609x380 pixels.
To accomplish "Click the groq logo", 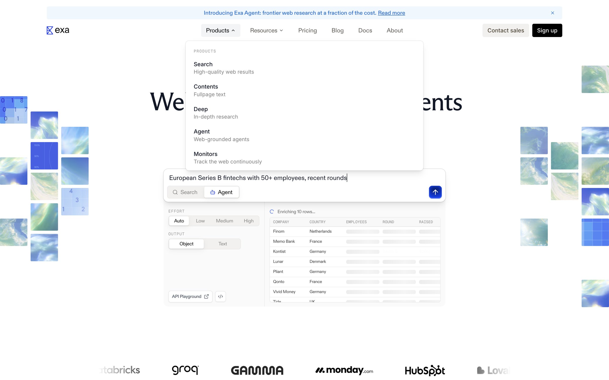I will coord(185,370).
